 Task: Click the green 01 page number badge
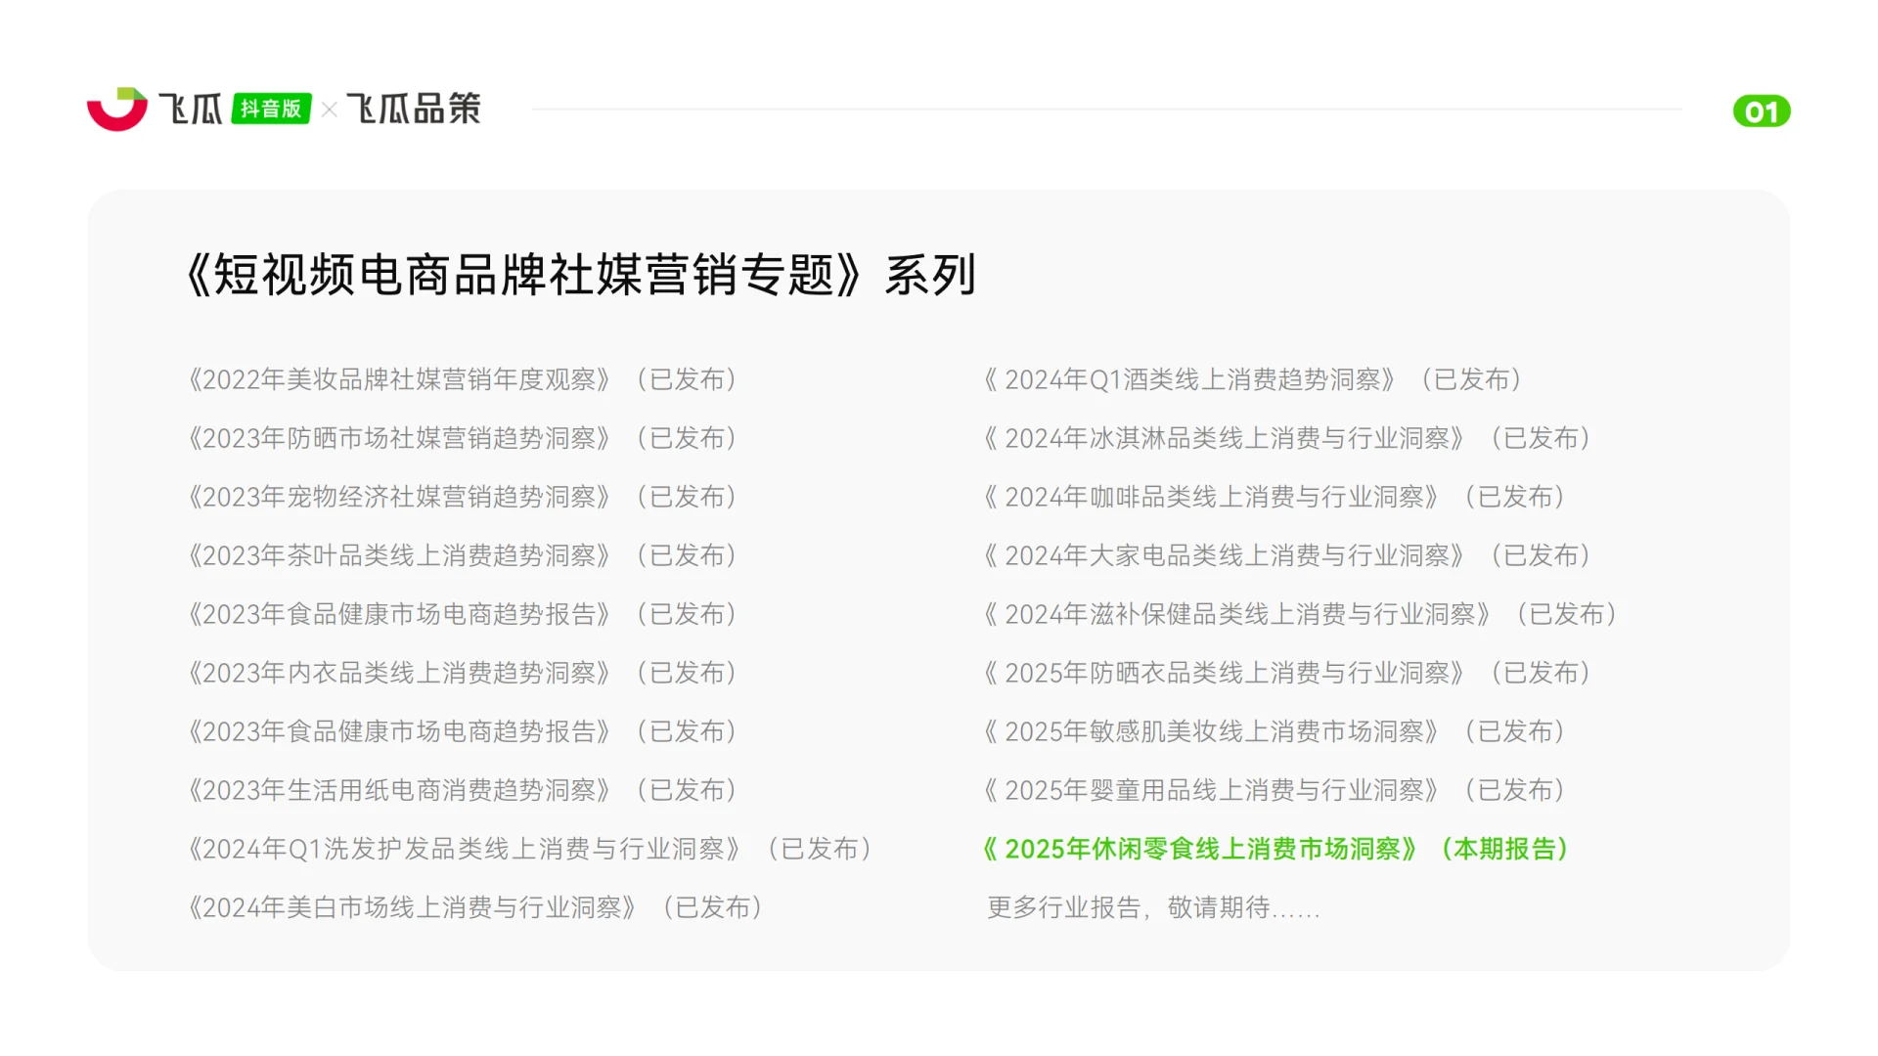pos(1761,111)
